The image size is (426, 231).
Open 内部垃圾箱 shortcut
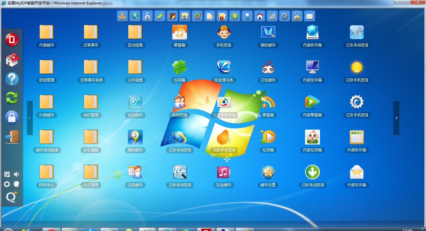pos(312,137)
